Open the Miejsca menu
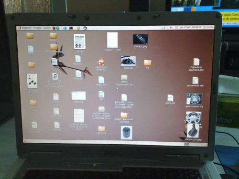 (37, 28)
